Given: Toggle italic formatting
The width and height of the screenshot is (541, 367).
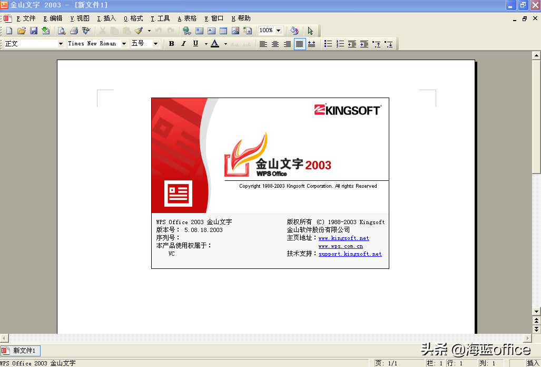Looking at the screenshot, I should 183,44.
